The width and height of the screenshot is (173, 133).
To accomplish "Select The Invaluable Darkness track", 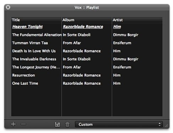I will [34, 59].
